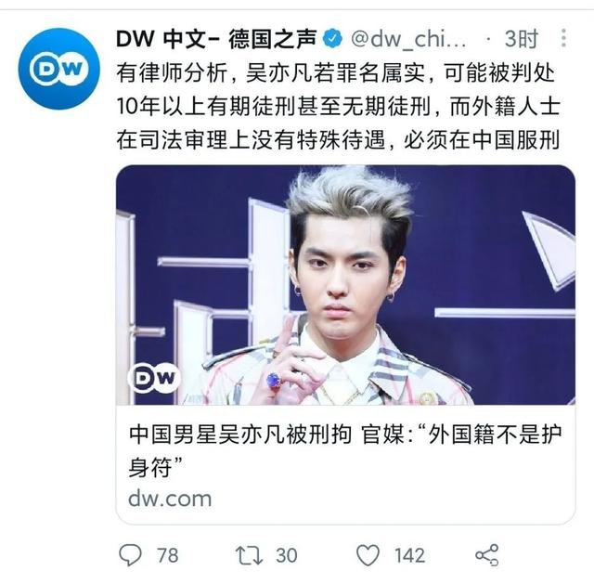Click the dw.com domain link
The height and width of the screenshot is (584, 594).
tap(170, 499)
